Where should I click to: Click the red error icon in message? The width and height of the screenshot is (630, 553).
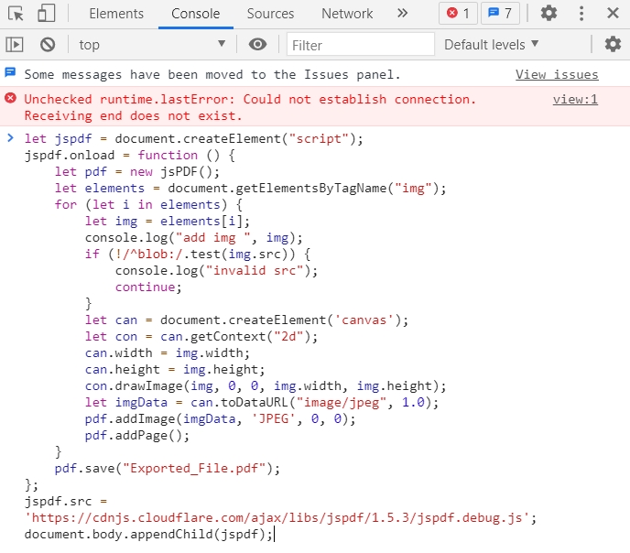click(10, 98)
